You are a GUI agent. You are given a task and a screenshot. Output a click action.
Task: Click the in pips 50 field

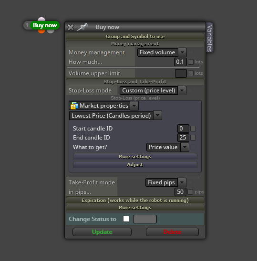(181, 192)
